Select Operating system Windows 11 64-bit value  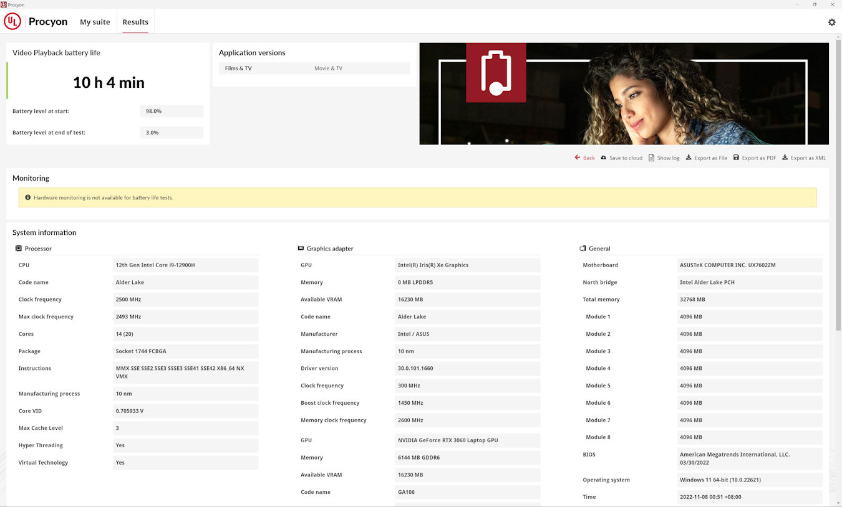click(x=750, y=480)
